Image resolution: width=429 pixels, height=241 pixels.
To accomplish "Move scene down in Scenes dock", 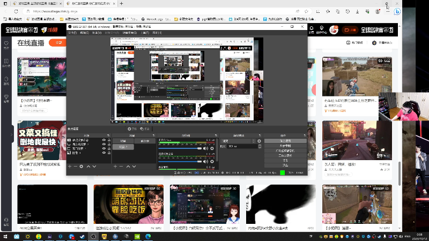I will click(x=134, y=167).
